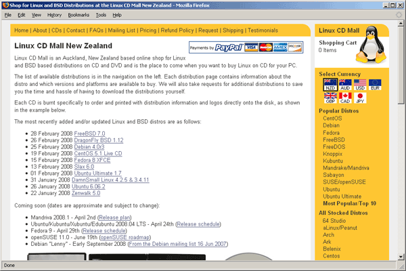Viewport: 406px width, 271px height.
Task: Open Most Popular/Top 10 link
Action: point(350,203)
